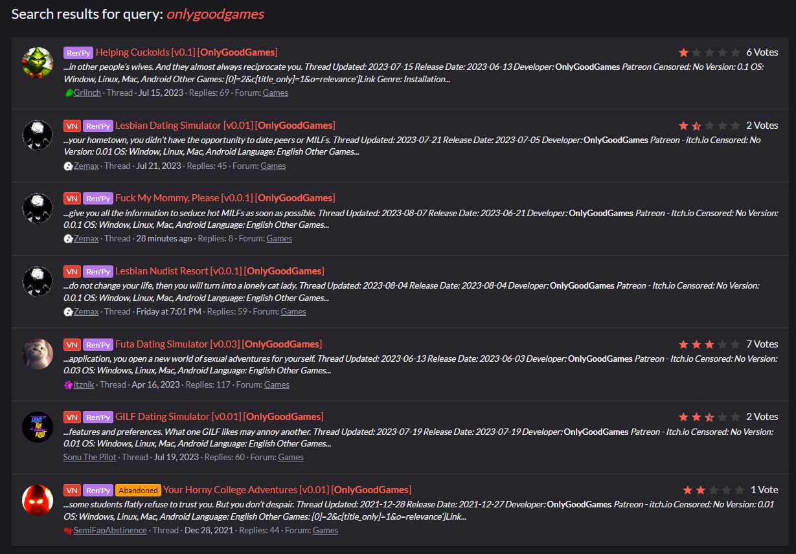This screenshot has height=554, width=796.
Task: Visit Zemax profile on Friday 7:01 PM thread
Action: pyautogui.click(x=86, y=311)
